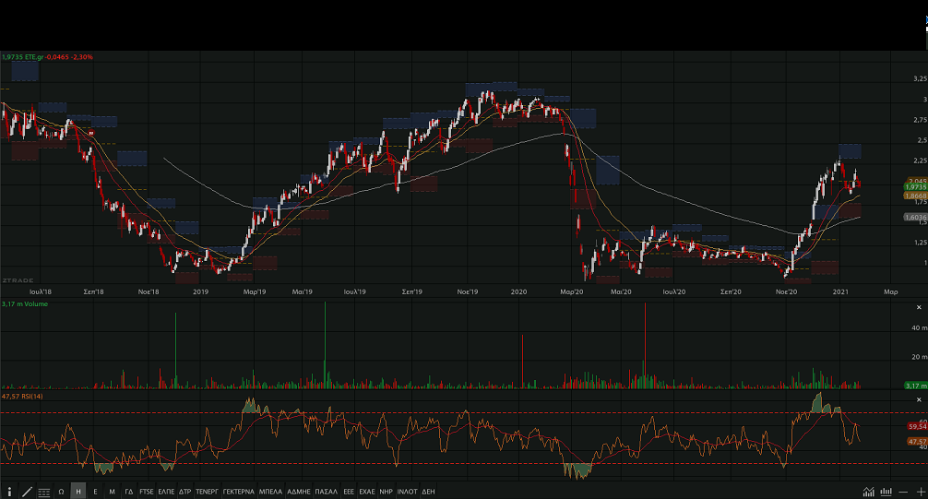Open the chart indicators icon
The height and width of the screenshot is (499, 928).
[x=869, y=492]
